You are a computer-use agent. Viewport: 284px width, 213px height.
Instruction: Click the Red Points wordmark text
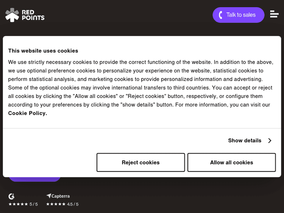pos(33,15)
